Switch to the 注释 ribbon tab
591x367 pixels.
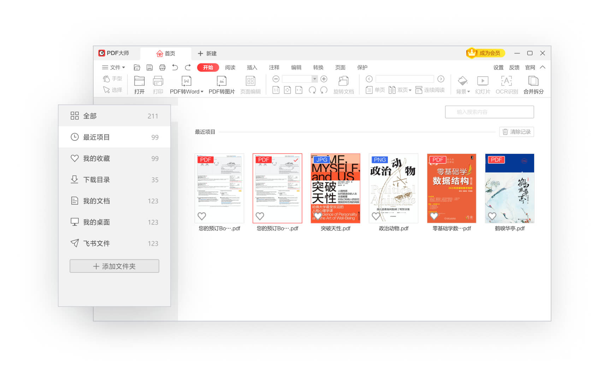pyautogui.click(x=274, y=67)
